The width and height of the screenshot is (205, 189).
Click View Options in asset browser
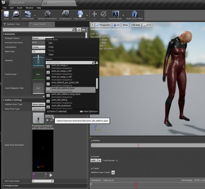click(x=89, y=111)
